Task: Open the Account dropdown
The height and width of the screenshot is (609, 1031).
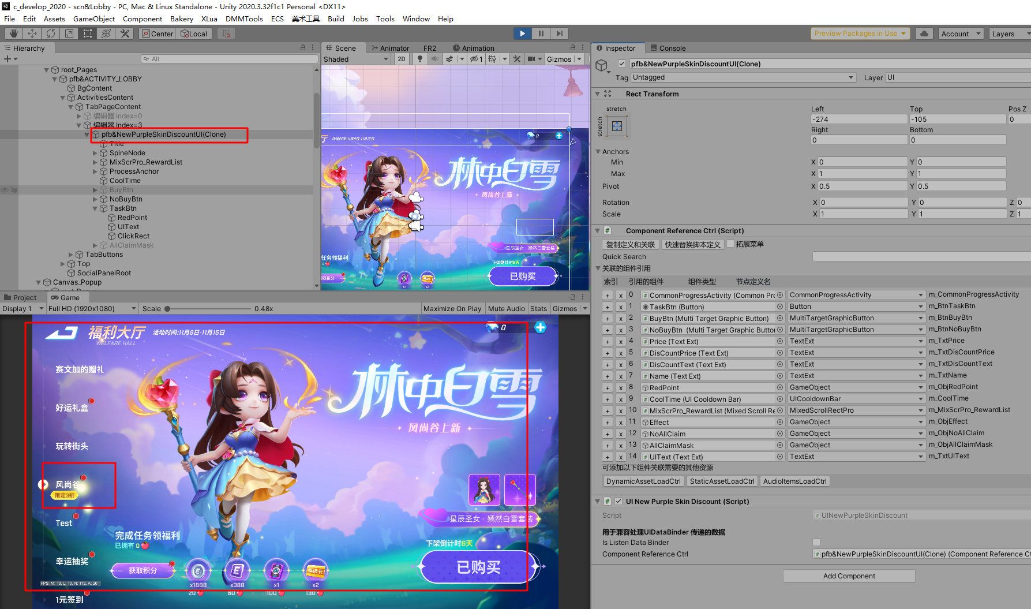Action: [x=961, y=33]
